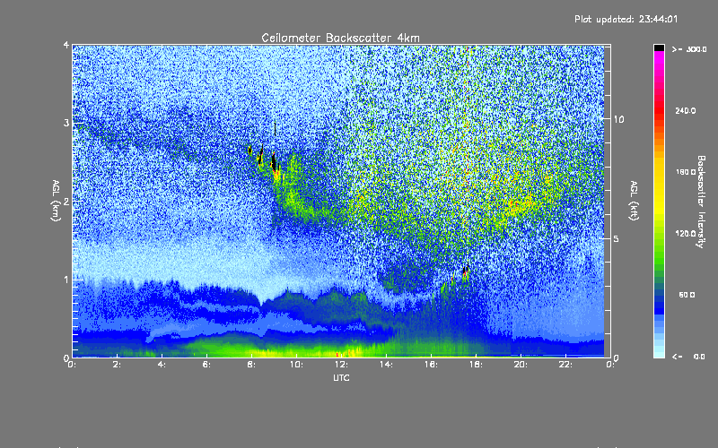Click the "1" tick on the km axis
Viewport: 718px width, 448px height.
pyautogui.click(x=66, y=280)
